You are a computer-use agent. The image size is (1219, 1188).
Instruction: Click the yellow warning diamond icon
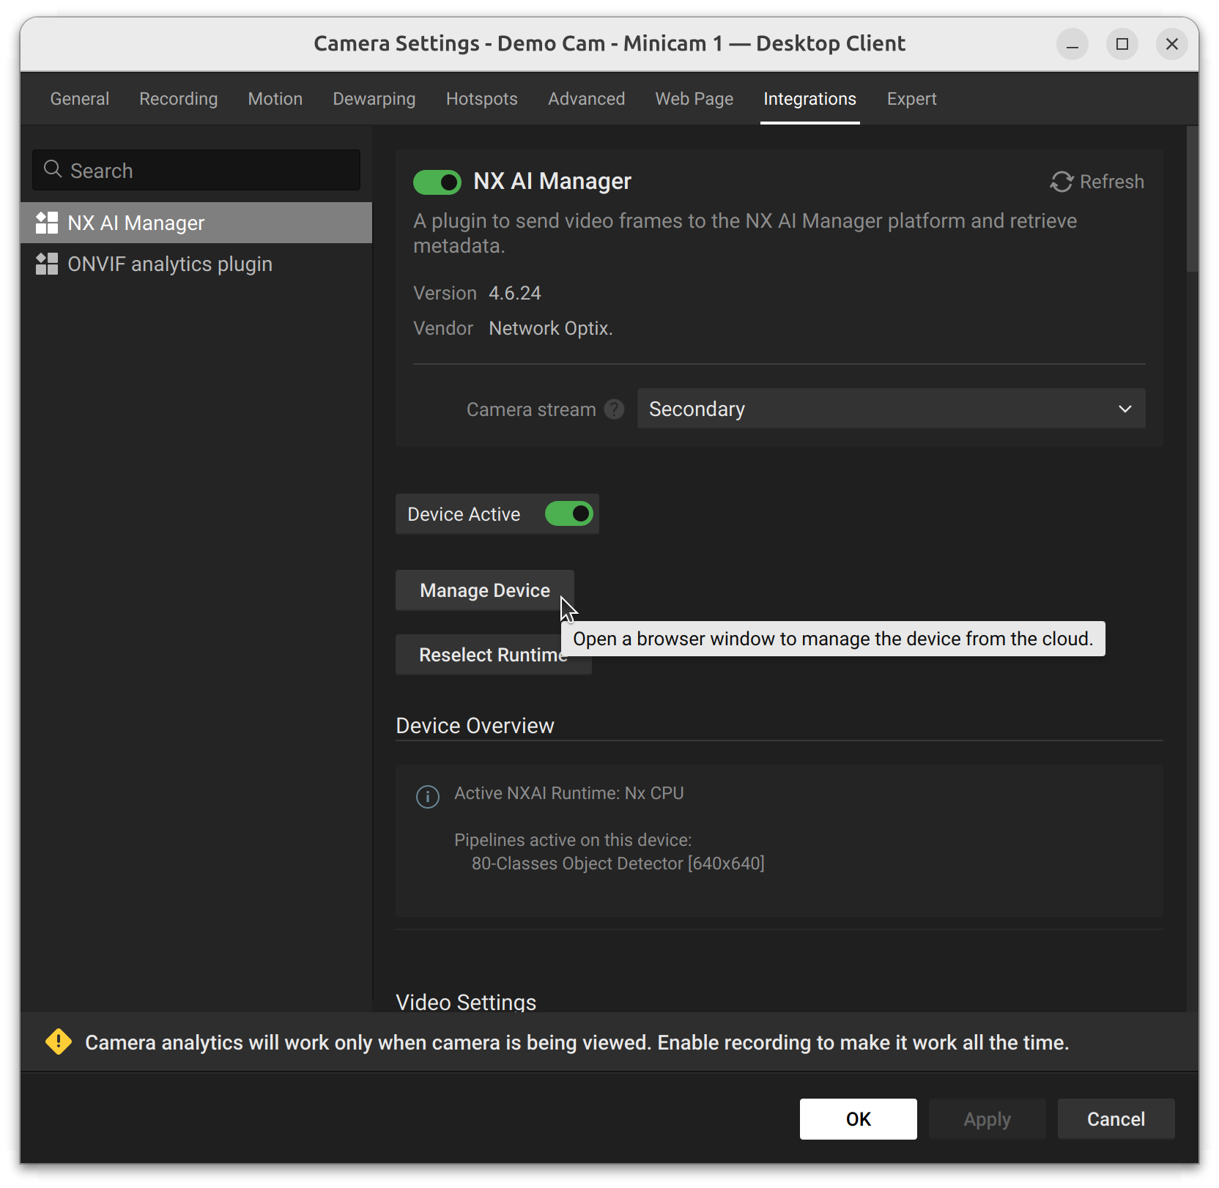pyautogui.click(x=59, y=1042)
